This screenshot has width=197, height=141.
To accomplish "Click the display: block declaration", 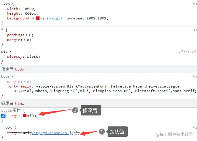I will click(x=23, y=57).
